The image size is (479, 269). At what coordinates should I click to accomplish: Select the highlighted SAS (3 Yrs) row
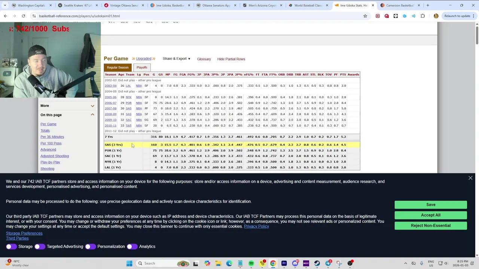[x=232, y=145]
